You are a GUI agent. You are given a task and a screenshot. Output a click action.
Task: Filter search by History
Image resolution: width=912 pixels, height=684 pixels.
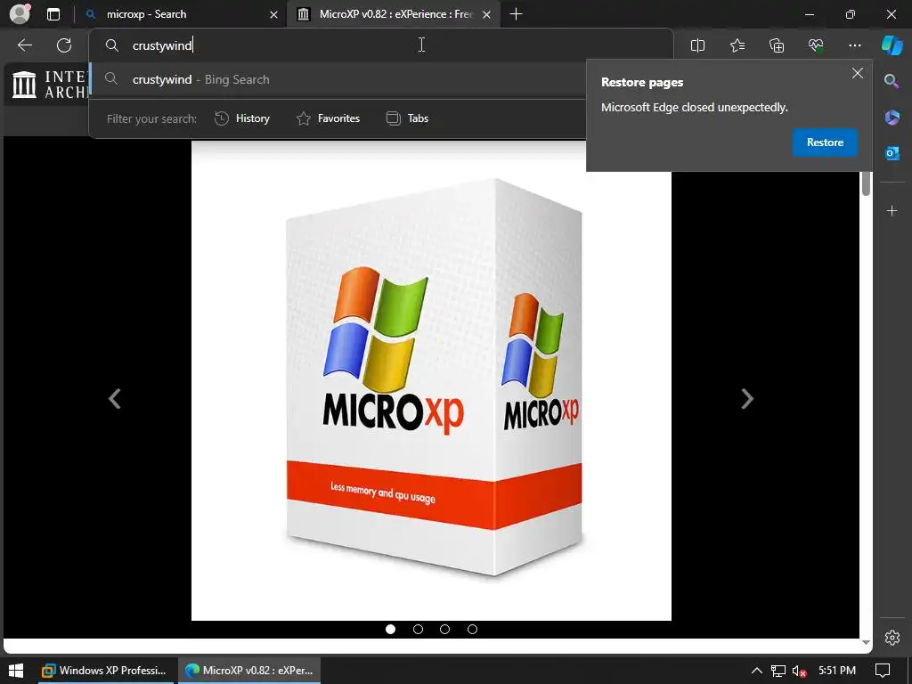pos(242,118)
